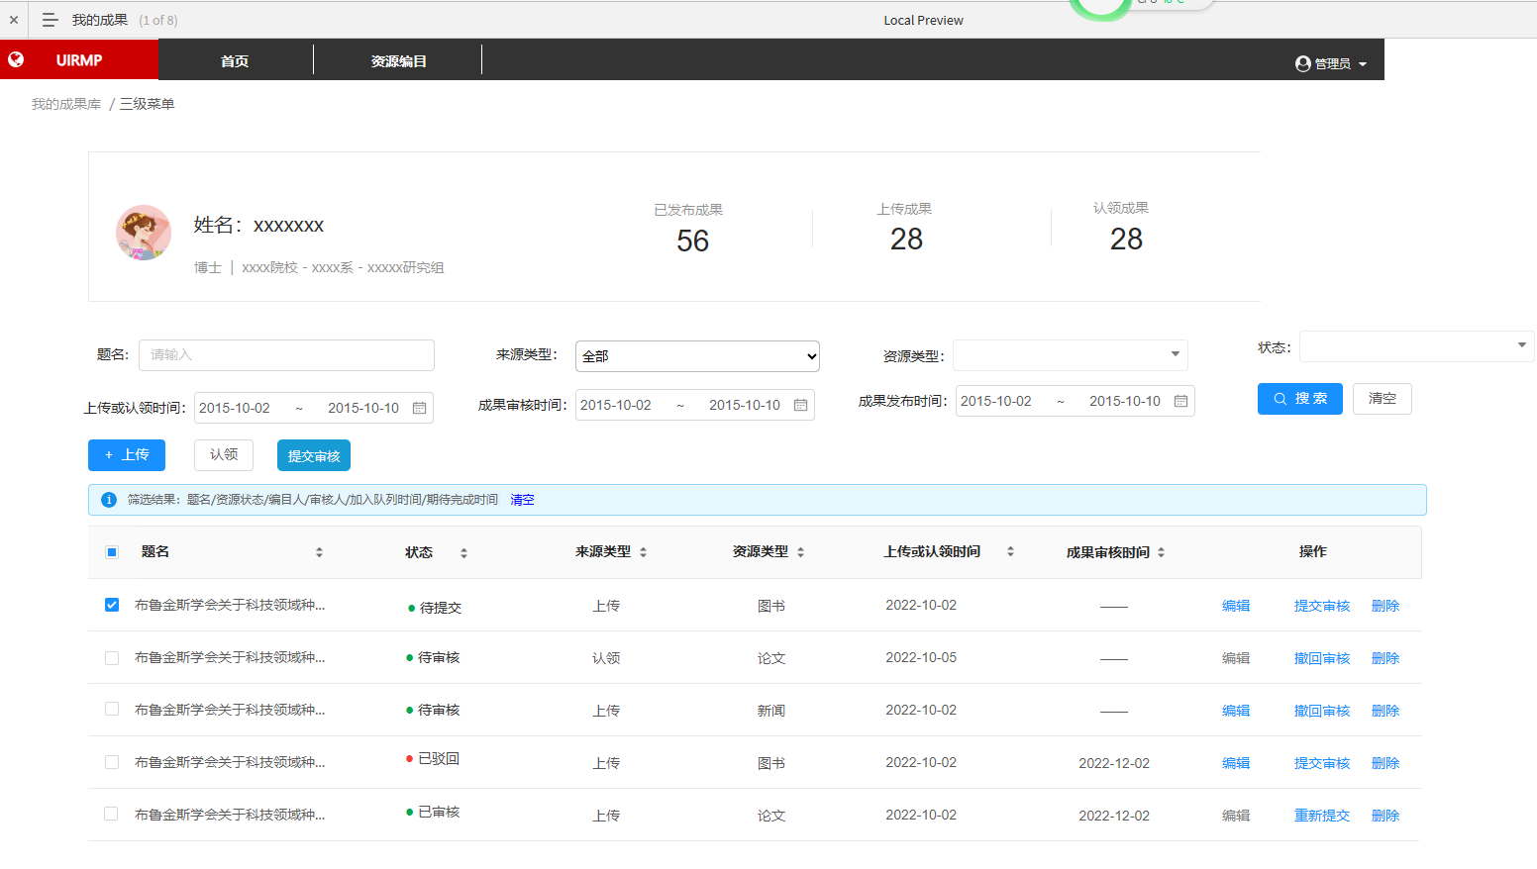The image size is (1537, 869).
Task: Click 撤回审核 in the 认领 row
Action: (x=1322, y=658)
